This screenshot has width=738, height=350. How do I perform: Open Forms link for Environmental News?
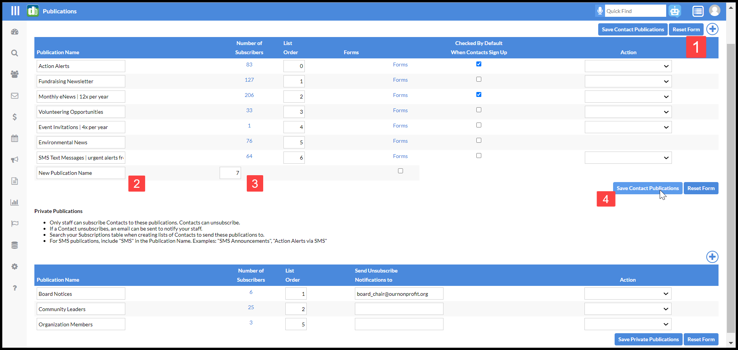(400, 141)
